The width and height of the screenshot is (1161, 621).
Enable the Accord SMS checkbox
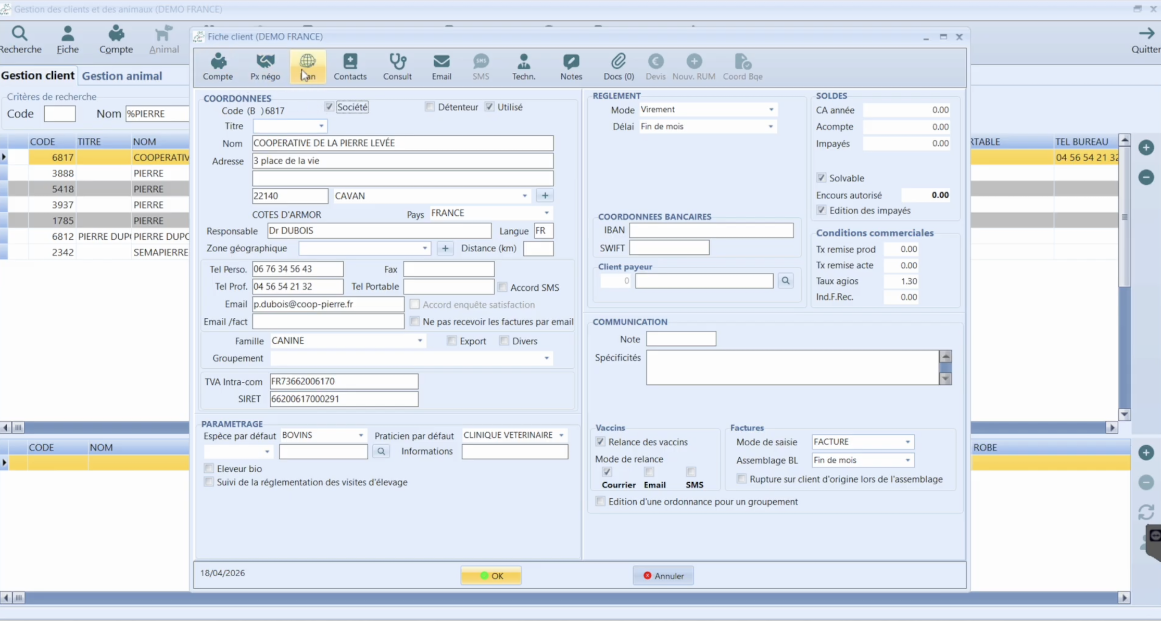pyautogui.click(x=502, y=287)
